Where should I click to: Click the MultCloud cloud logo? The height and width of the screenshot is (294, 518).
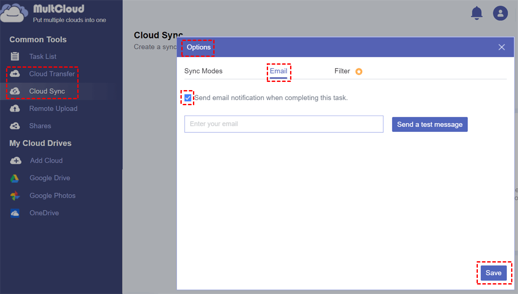(x=14, y=13)
